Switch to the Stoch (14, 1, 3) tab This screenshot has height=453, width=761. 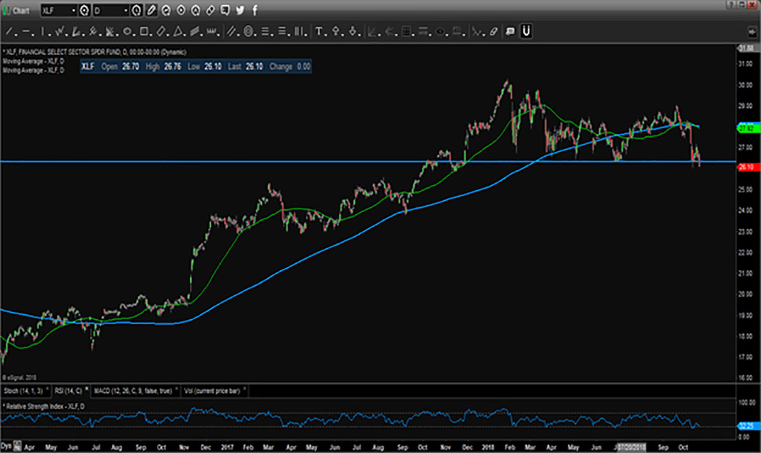click(x=23, y=390)
